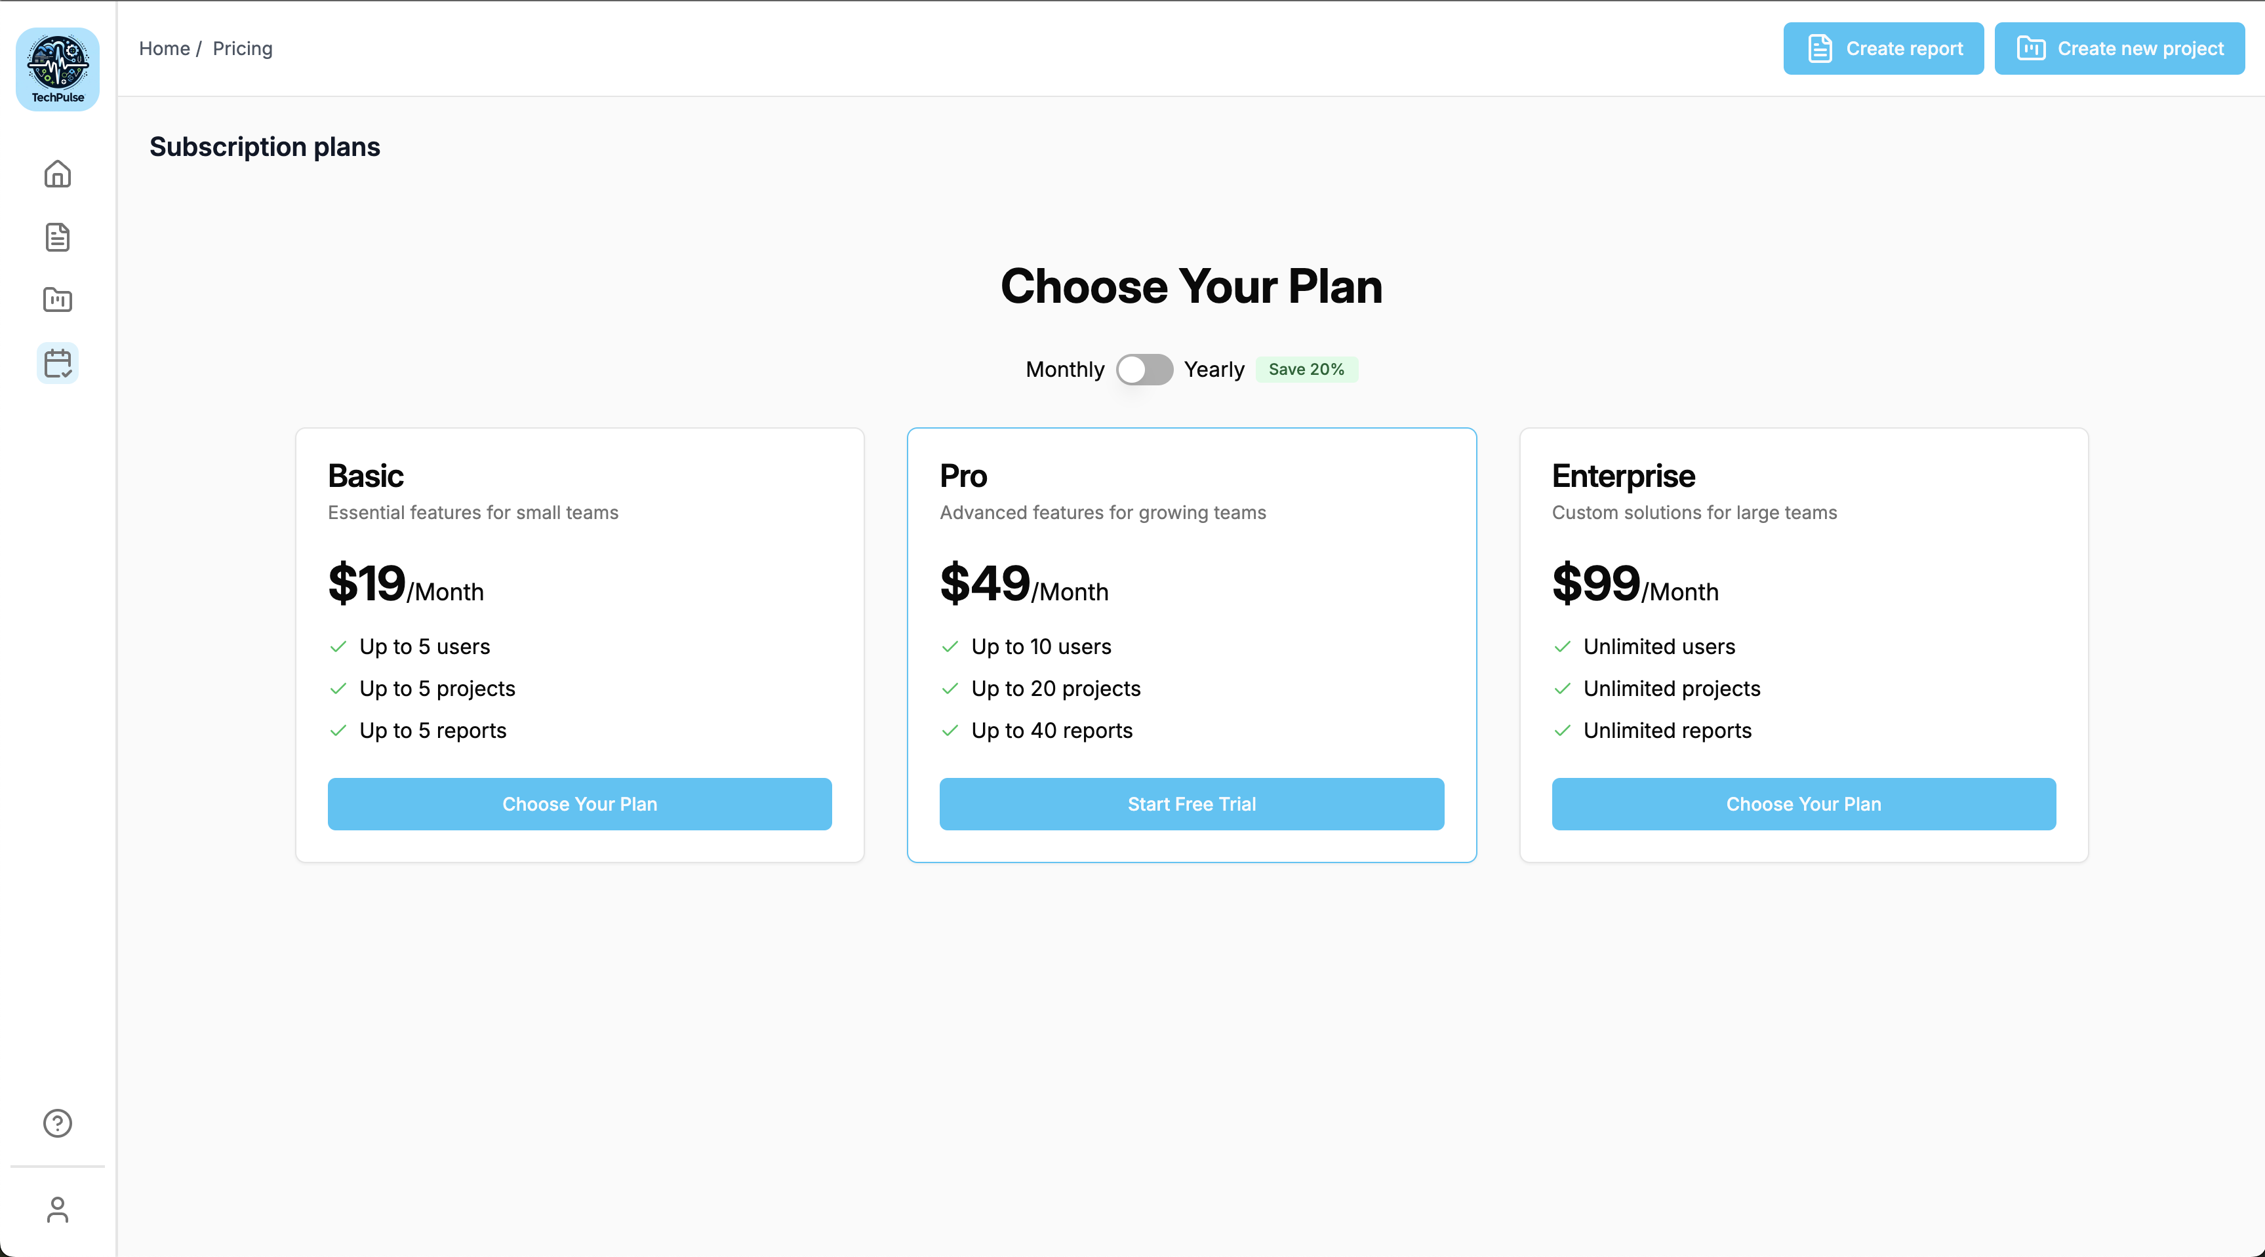The height and width of the screenshot is (1257, 2265).
Task: Choose the Enterprise plan button
Action: pyautogui.click(x=1803, y=804)
